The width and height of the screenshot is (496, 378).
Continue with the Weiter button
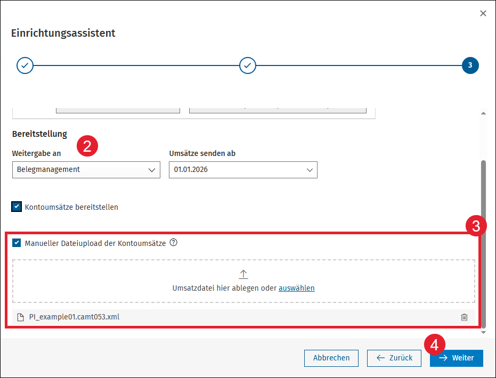(457, 358)
